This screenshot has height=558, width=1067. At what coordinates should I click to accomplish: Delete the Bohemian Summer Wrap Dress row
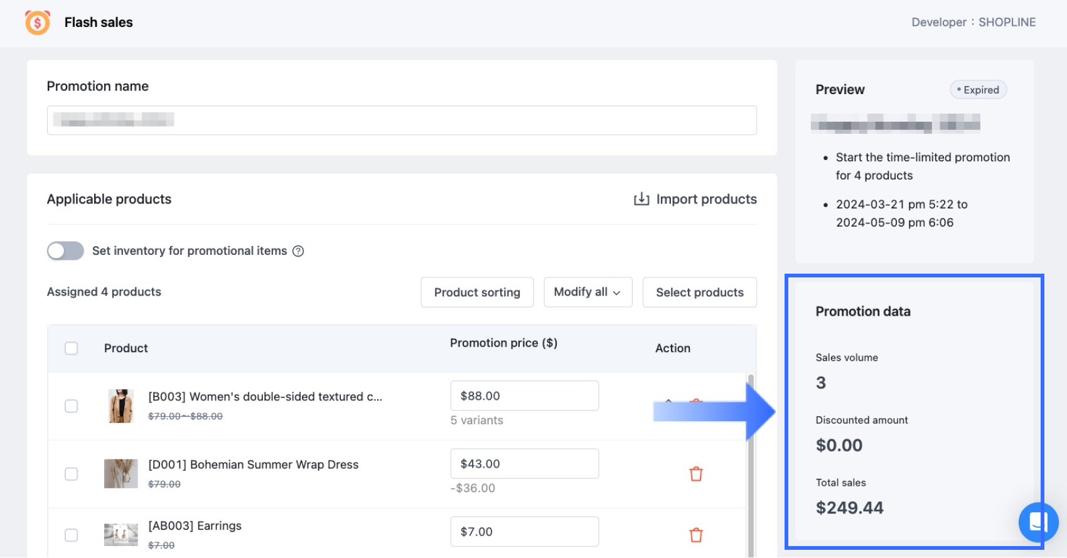coord(696,474)
